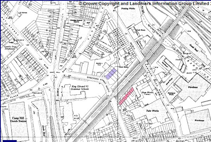Click the Lodge label near the almshouses
Image resolution: width=211 pixels, height=142 pixels.
(11, 42)
